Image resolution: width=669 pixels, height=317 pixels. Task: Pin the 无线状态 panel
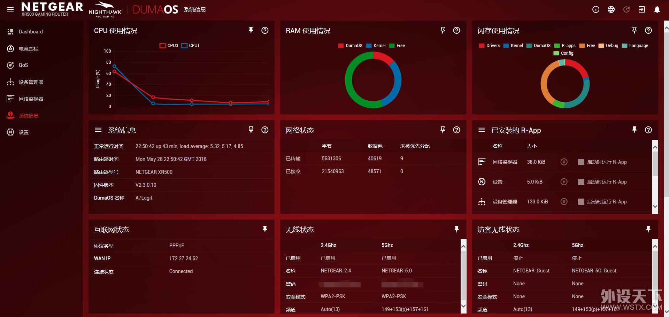tap(456, 229)
